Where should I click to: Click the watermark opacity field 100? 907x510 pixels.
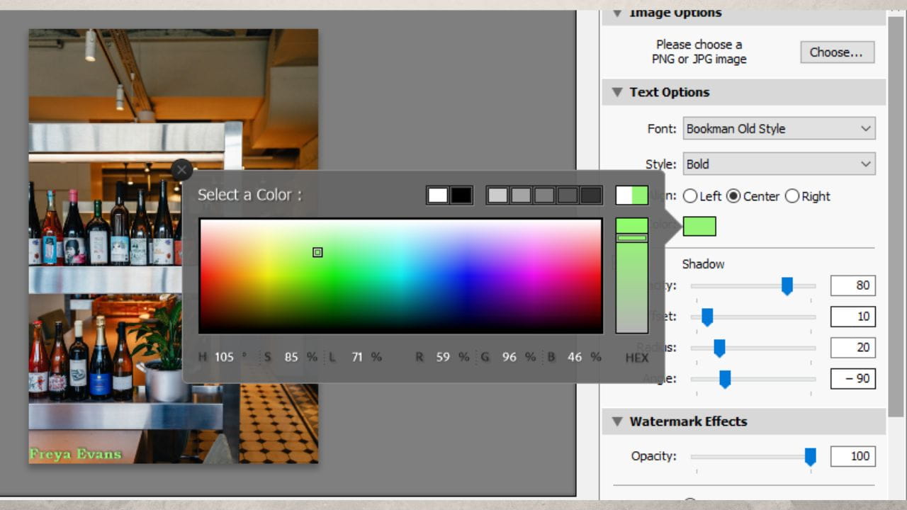pyautogui.click(x=853, y=456)
